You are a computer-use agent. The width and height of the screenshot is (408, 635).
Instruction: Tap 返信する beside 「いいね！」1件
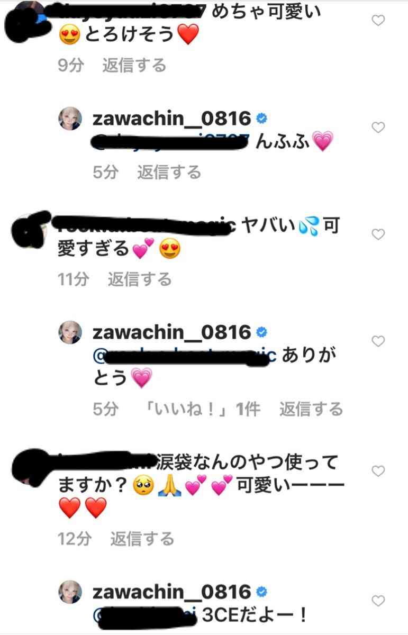pyautogui.click(x=311, y=409)
